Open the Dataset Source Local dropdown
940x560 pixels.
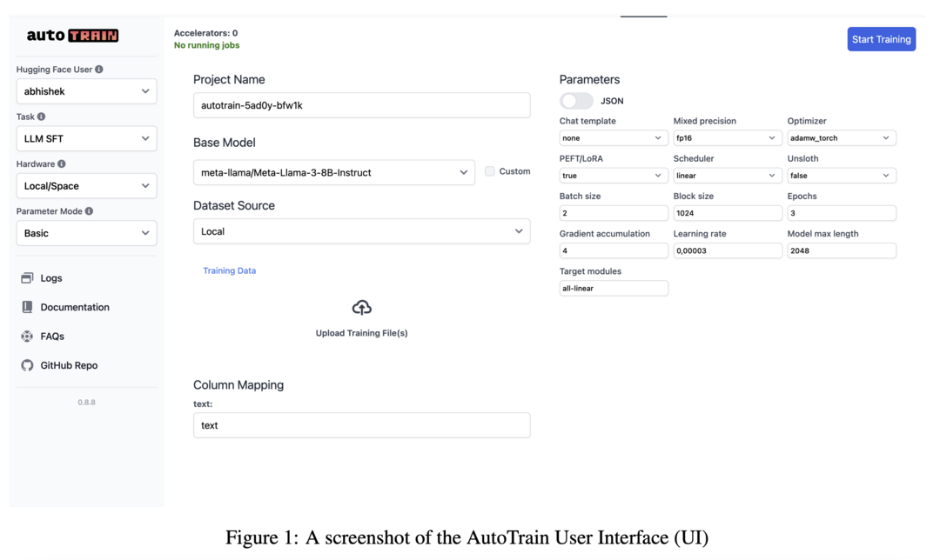[361, 231]
